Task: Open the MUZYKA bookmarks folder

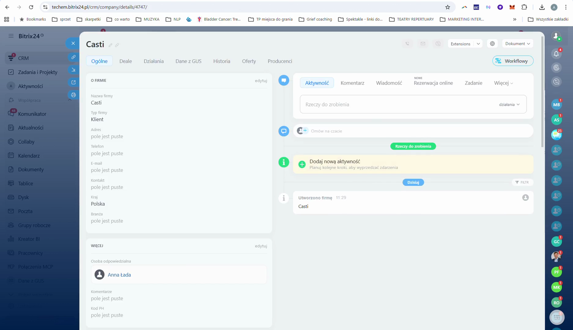Action: click(x=148, y=19)
